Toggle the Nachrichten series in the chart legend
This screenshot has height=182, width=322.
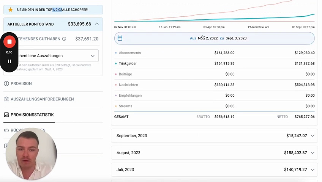coord(128,85)
